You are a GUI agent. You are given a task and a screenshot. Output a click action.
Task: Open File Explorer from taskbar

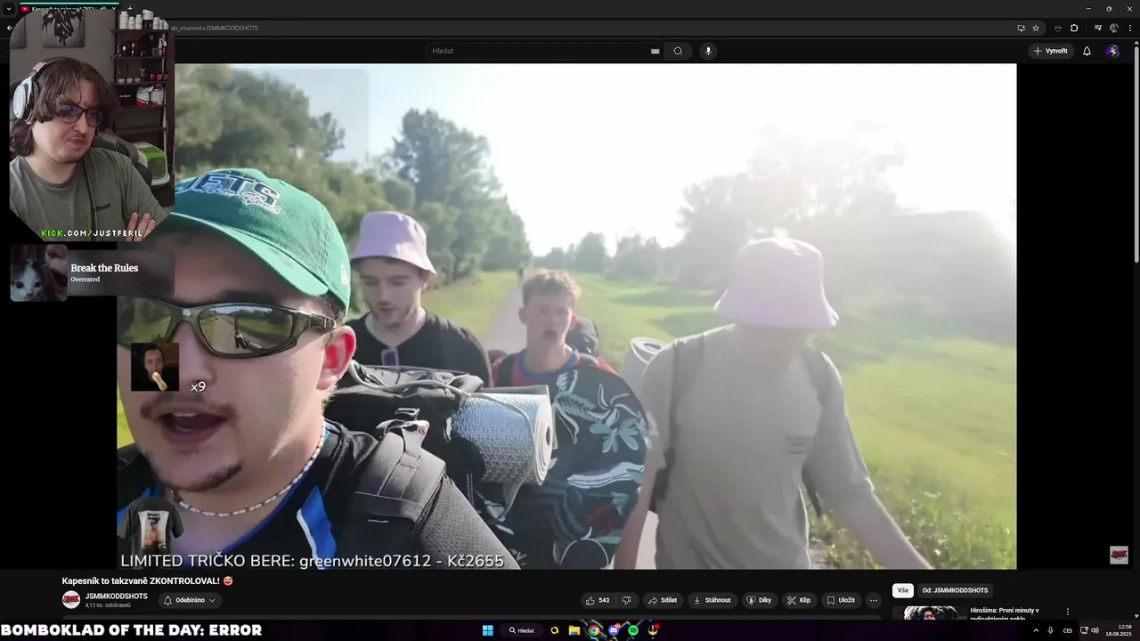(574, 630)
